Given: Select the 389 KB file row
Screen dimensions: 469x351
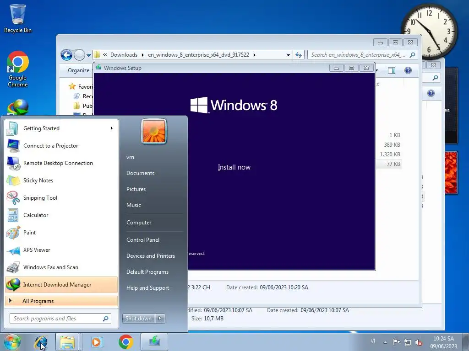Looking at the screenshot, I should (389, 145).
